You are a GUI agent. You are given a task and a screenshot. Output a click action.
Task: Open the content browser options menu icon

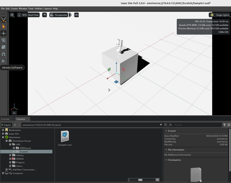(x=229, y=125)
